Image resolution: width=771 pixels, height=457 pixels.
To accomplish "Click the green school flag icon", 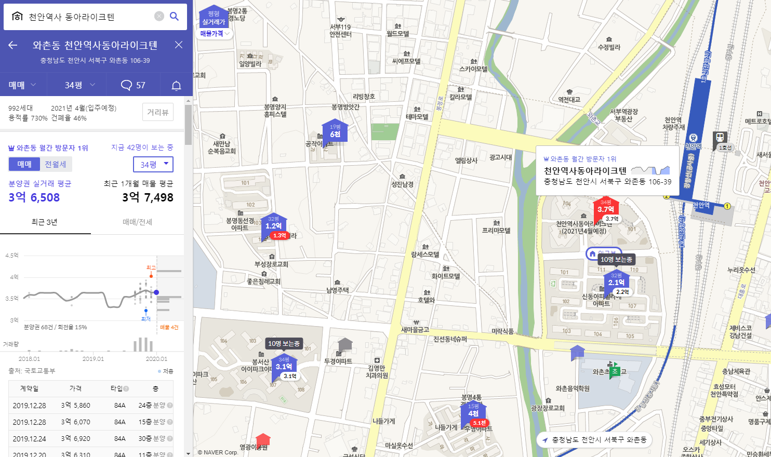I will [x=615, y=371].
